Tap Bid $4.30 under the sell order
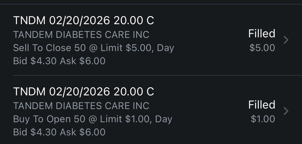 click(35, 61)
